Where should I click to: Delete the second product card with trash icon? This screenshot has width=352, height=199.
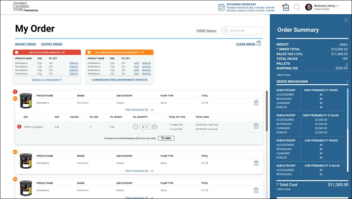coord(256,163)
